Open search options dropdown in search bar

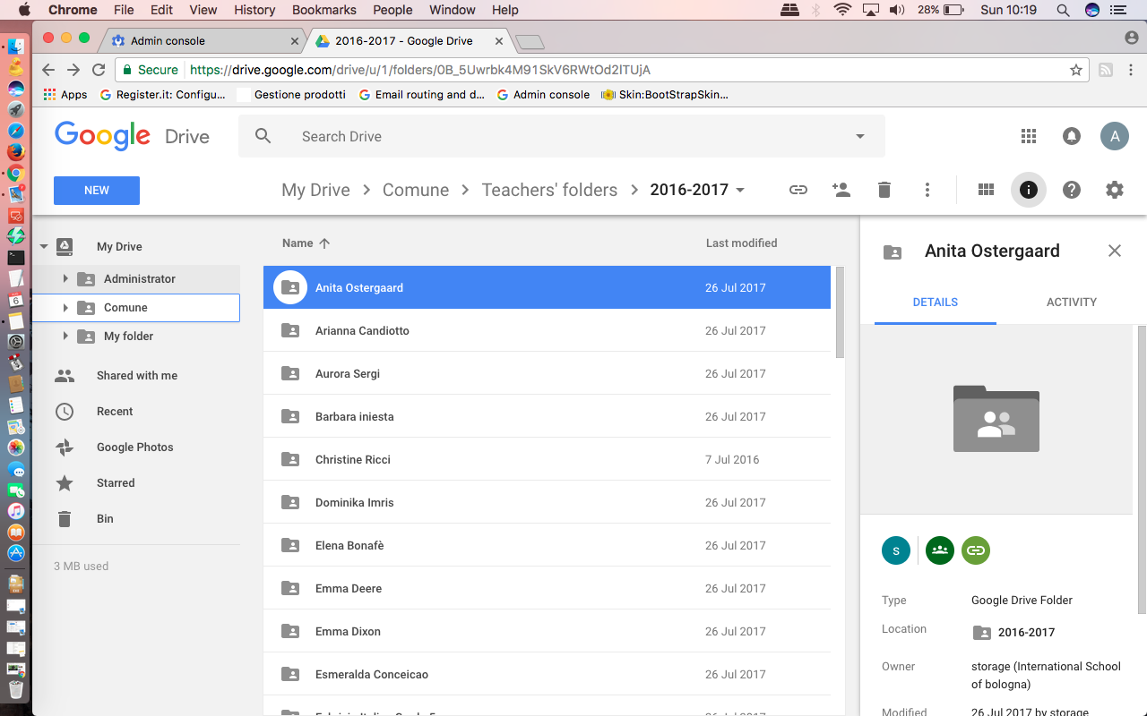[860, 136]
